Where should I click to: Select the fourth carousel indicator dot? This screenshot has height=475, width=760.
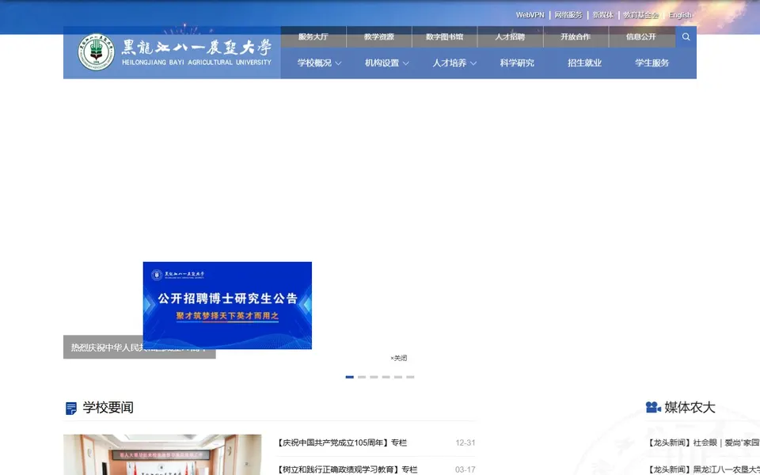point(386,377)
